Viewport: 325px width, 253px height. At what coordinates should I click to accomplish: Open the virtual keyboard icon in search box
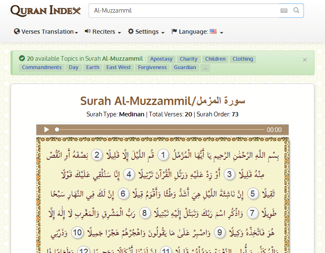click(x=284, y=11)
